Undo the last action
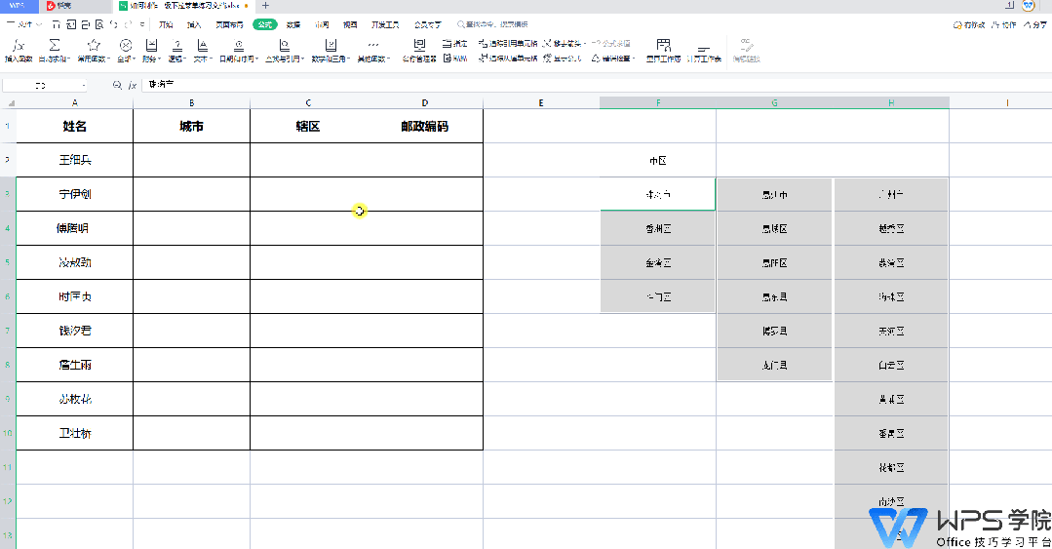This screenshot has height=549, width=1052. (x=113, y=24)
